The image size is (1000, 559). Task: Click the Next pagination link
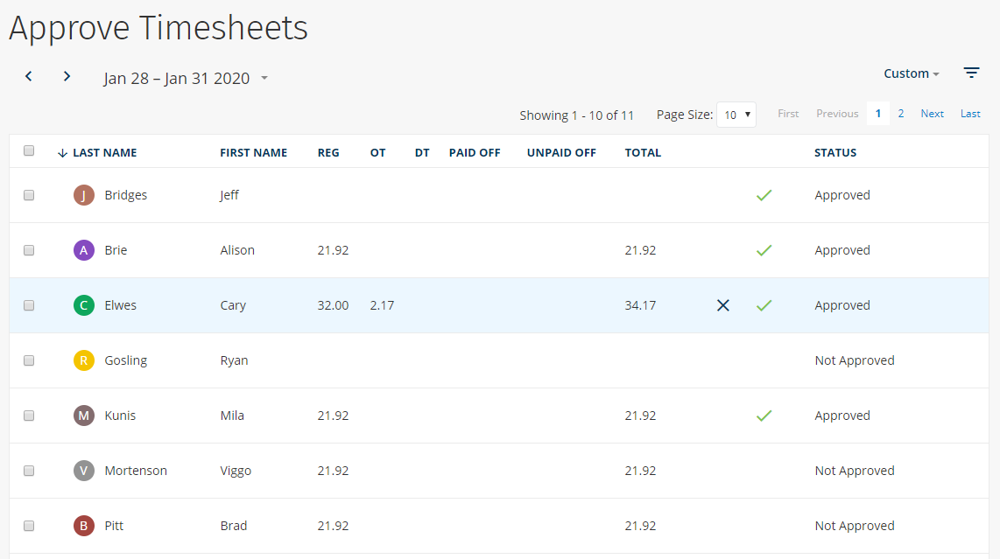coord(932,113)
